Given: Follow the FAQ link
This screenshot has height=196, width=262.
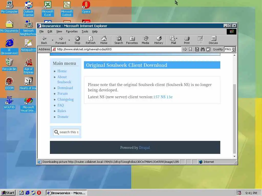Looking at the screenshot, I should 61,105.
